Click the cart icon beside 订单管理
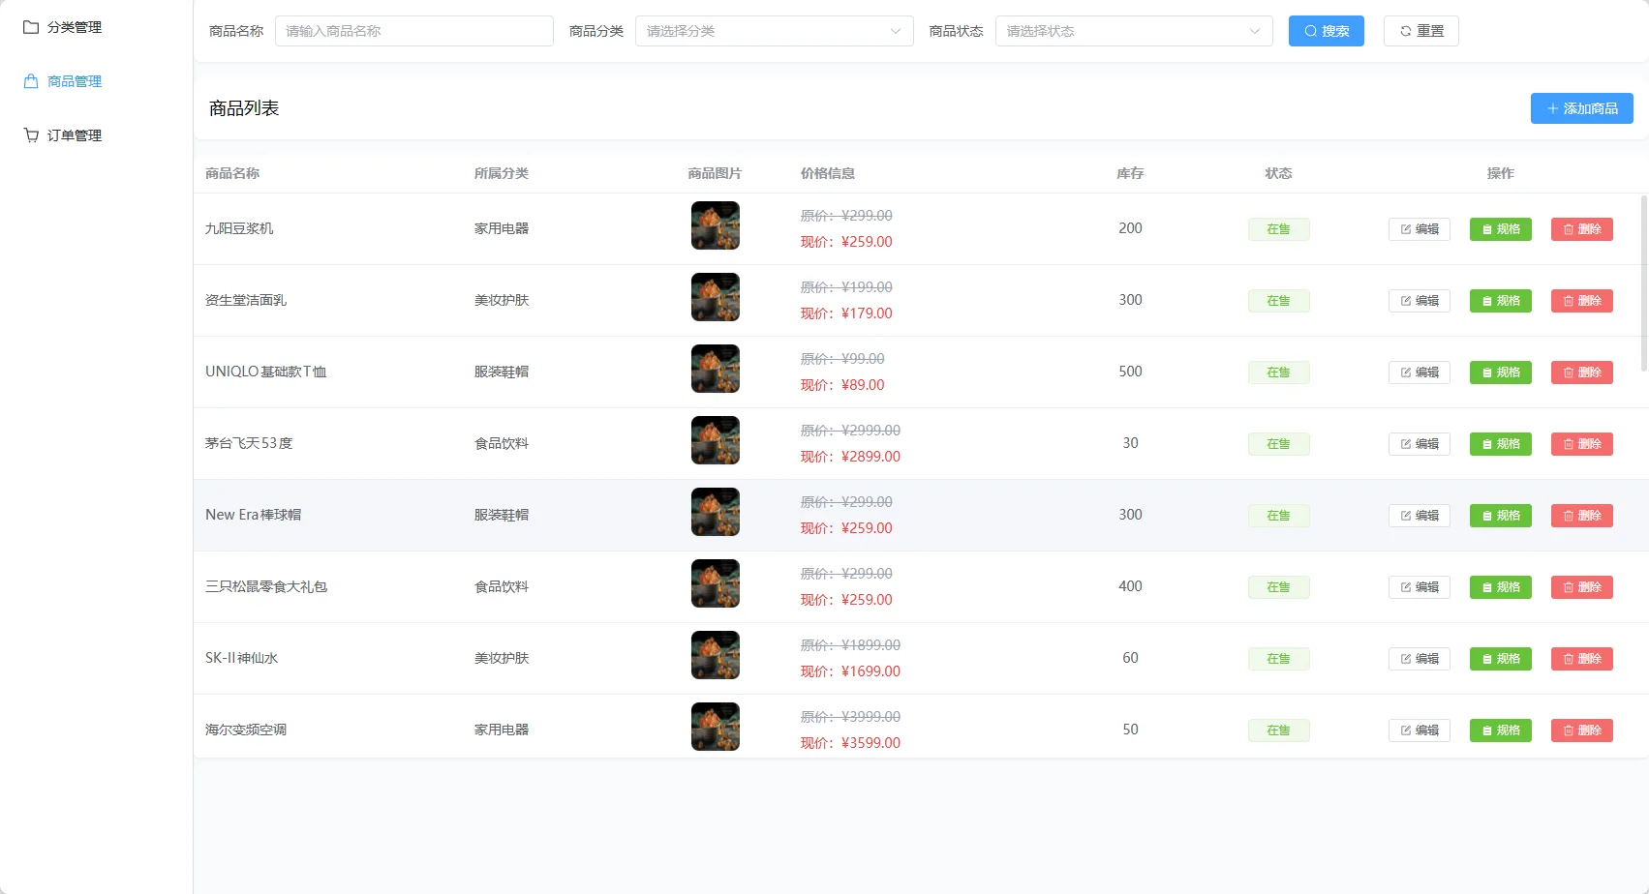This screenshot has width=1649, height=894. [31, 135]
